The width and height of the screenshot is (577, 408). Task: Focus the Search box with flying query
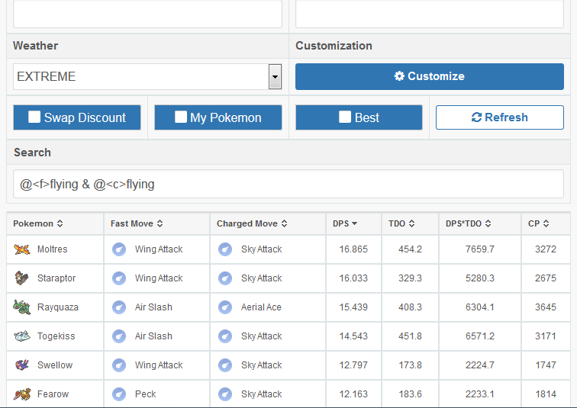[x=288, y=184]
